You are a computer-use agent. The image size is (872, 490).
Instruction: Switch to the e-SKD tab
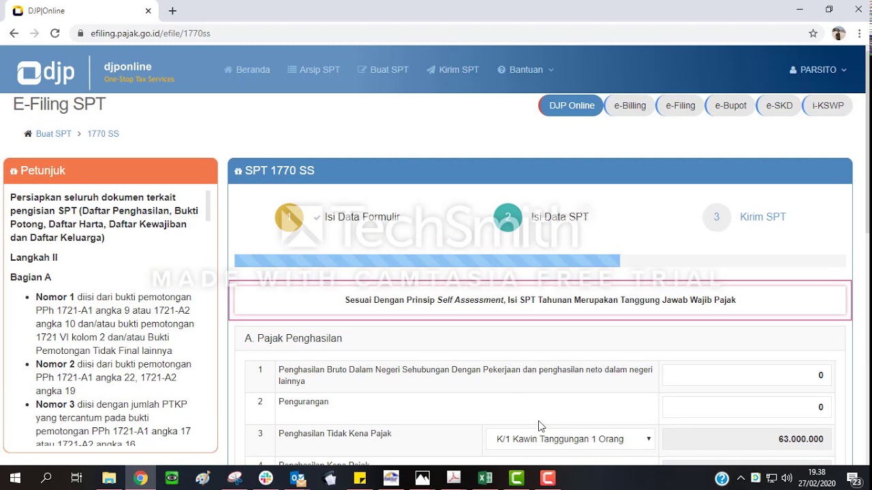coord(779,105)
